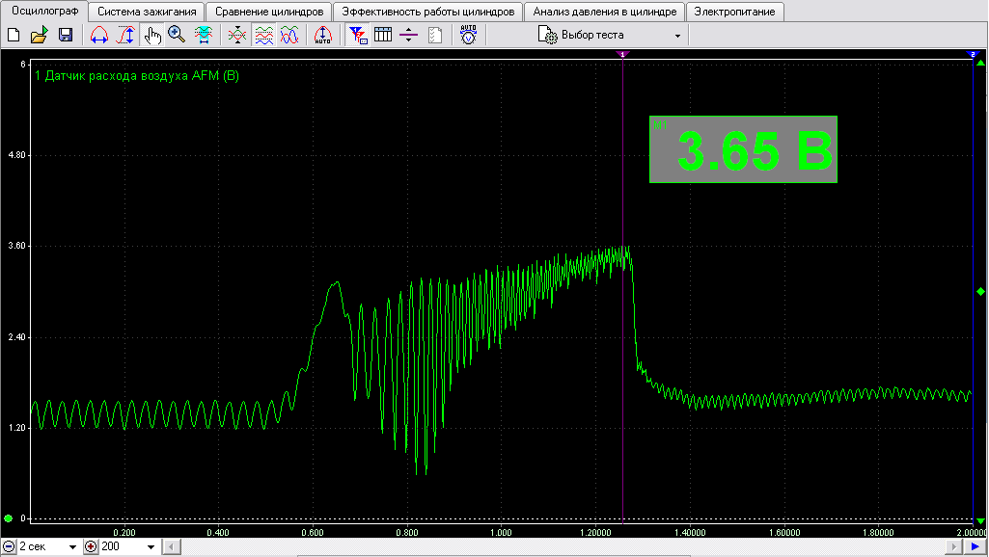Select the purple marker 1 handle
Screen dimensions: 989x557
click(622, 55)
